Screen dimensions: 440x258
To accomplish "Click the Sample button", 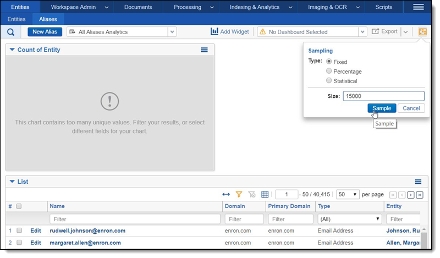I will coord(382,108).
